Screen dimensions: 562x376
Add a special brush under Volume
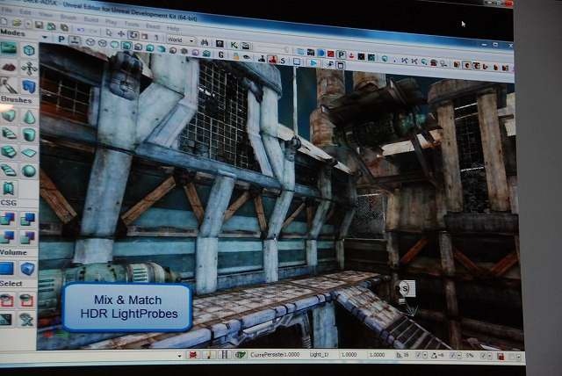7,268
